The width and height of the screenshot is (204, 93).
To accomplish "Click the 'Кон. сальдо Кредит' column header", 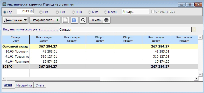I will tap(184, 39).
